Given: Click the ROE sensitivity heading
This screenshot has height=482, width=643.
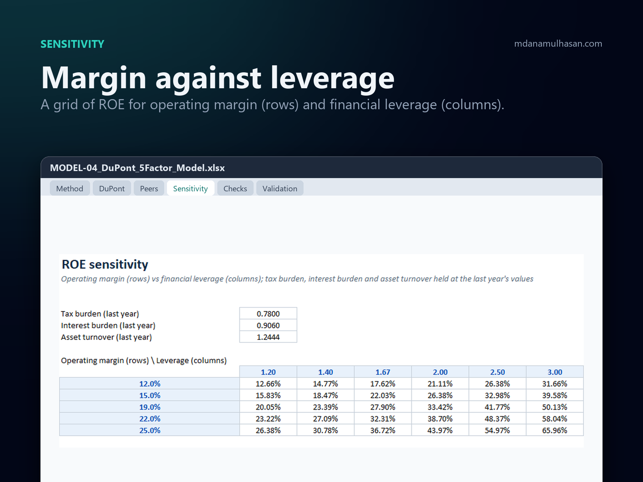Looking at the screenshot, I should (105, 264).
